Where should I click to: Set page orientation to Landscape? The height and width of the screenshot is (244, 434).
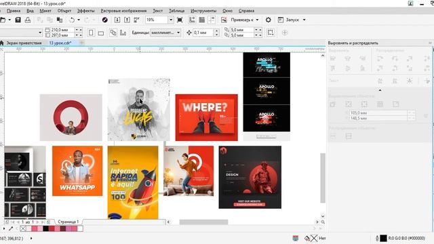coord(101,33)
